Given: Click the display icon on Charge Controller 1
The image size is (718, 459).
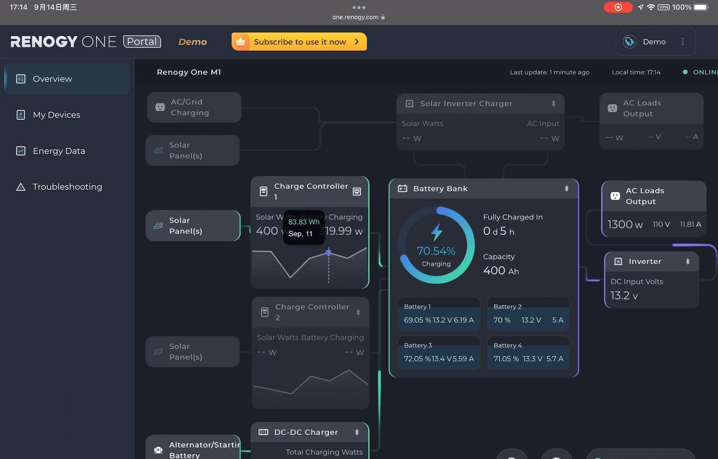Looking at the screenshot, I should click(x=357, y=192).
